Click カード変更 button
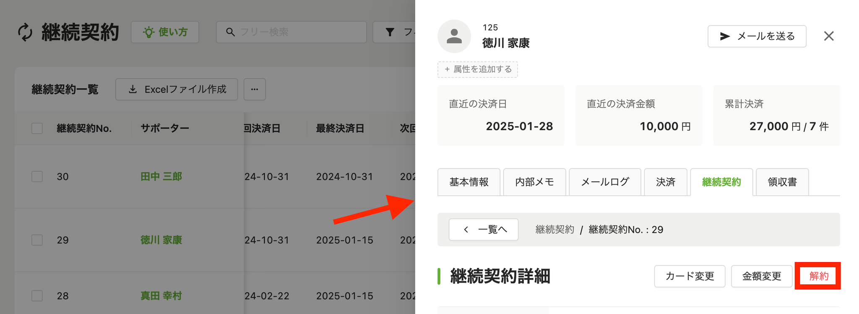Image resolution: width=859 pixels, height=314 pixels. pos(690,276)
